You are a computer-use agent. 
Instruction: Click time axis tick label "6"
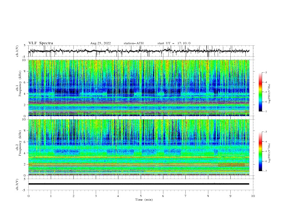tap(163, 196)
